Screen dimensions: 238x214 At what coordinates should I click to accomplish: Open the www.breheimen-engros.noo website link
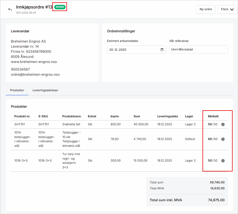click(34, 62)
